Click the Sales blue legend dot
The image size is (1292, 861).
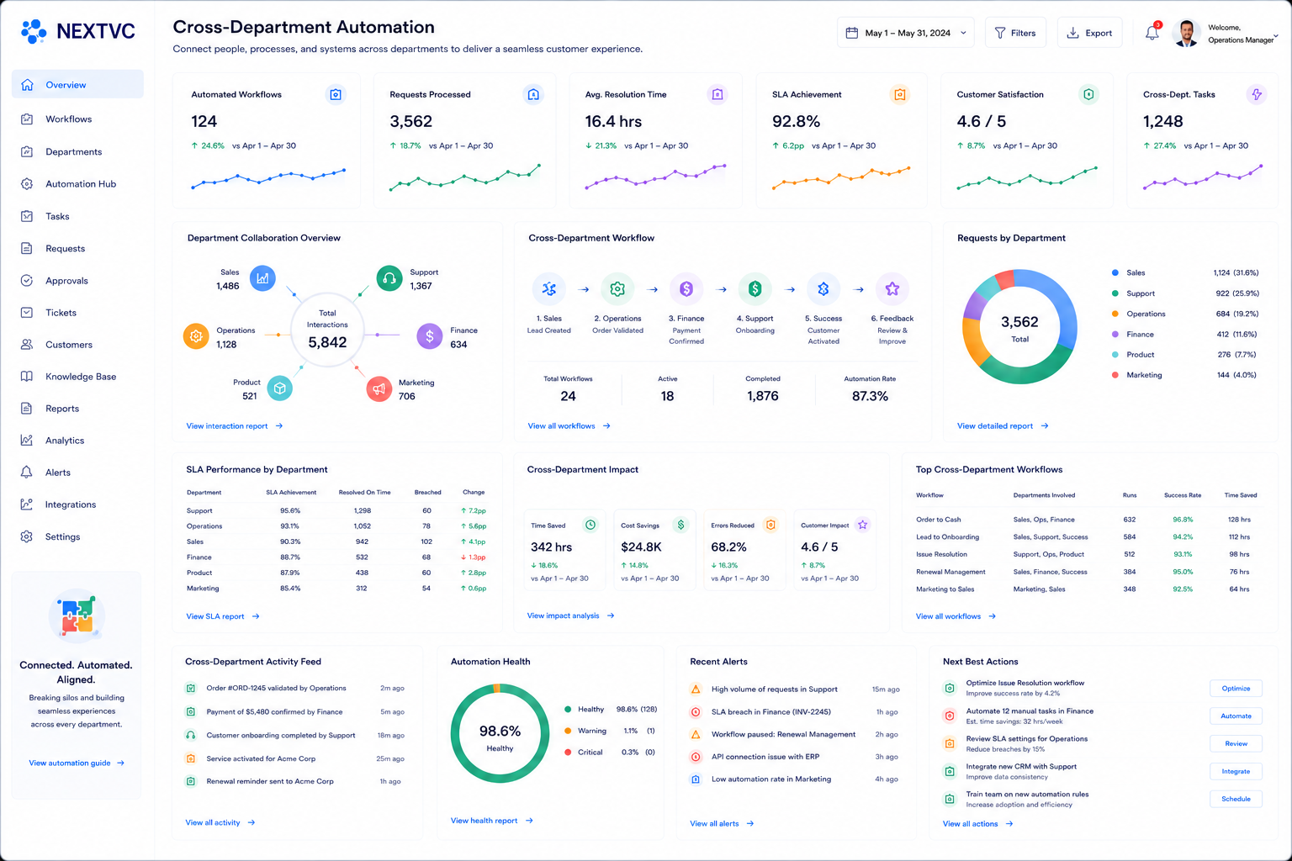click(1115, 273)
